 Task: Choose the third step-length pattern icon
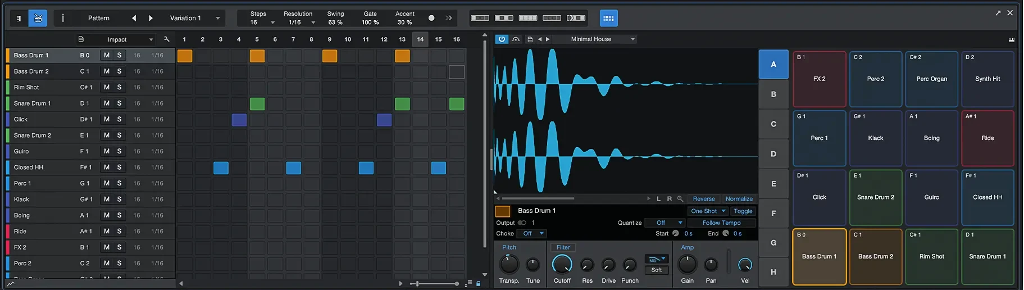528,18
